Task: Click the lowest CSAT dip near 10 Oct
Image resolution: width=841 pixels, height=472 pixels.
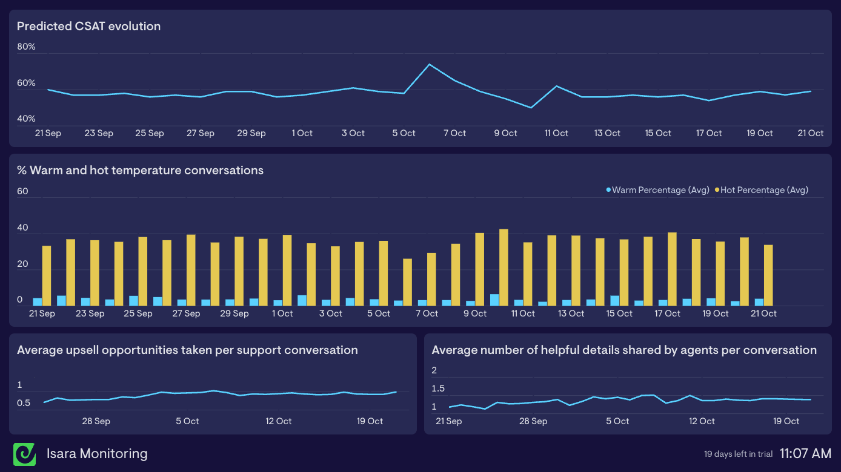Action: (531, 107)
